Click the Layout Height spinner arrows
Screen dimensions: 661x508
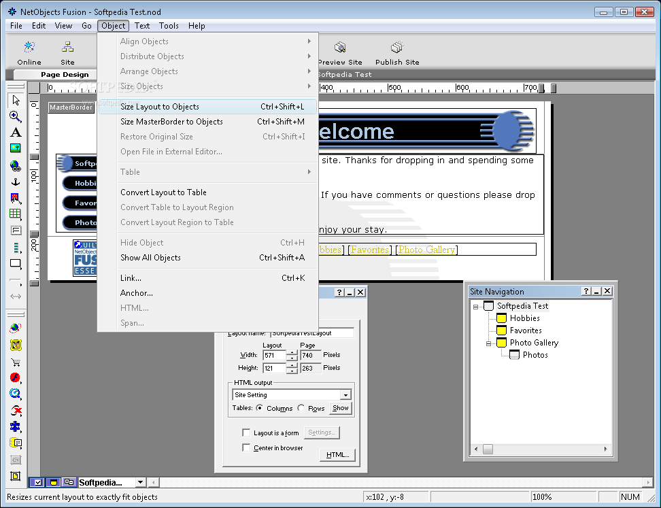pos(292,368)
